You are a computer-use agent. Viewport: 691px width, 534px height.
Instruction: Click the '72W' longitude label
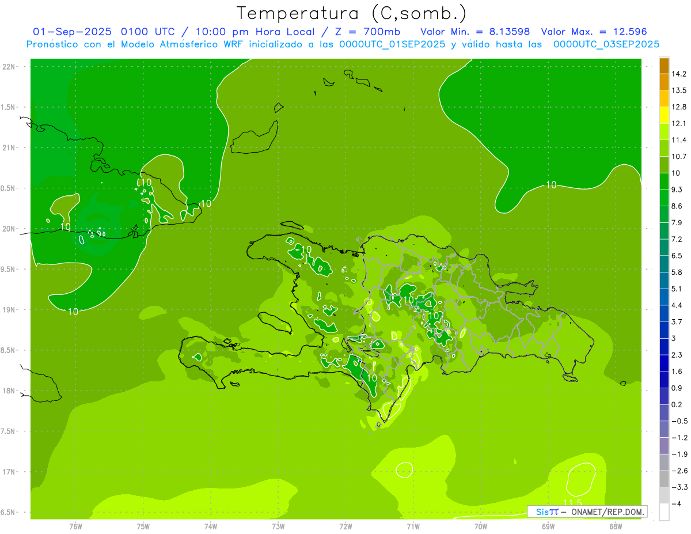coord(345,527)
